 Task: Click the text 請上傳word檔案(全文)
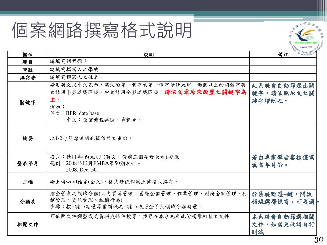(76, 182)
